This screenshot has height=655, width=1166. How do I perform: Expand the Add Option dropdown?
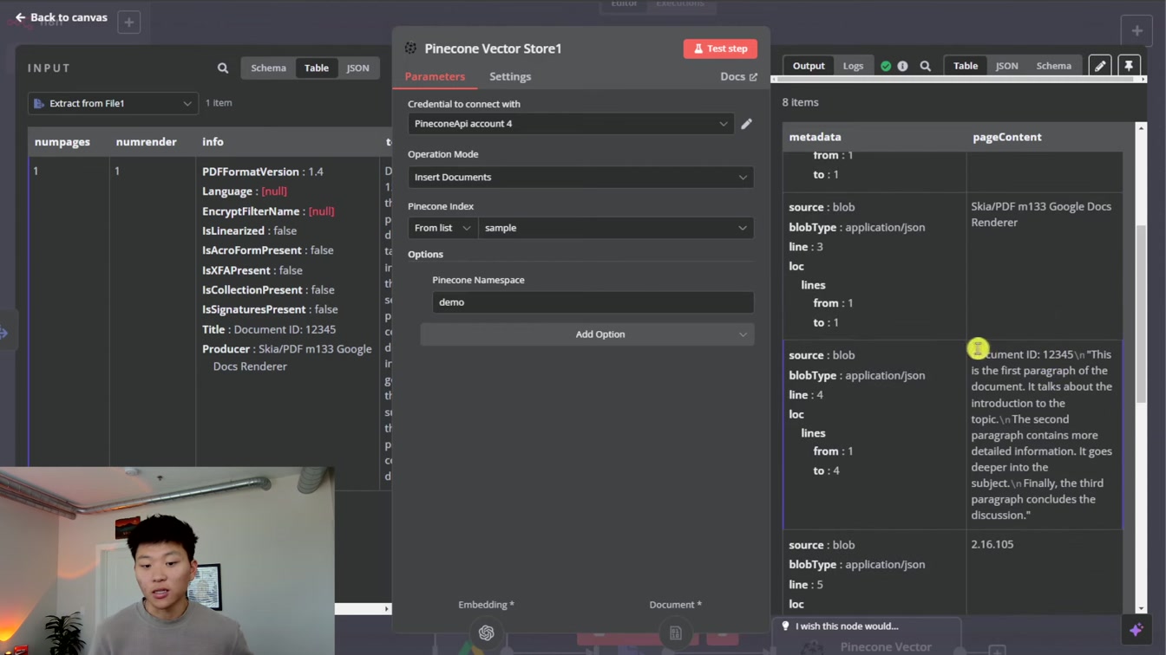587,334
